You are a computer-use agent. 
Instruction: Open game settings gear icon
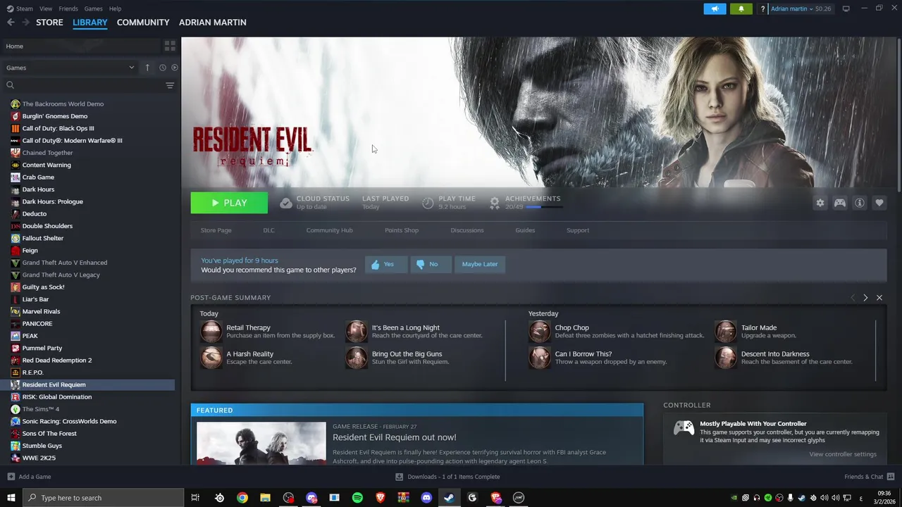[x=820, y=203]
